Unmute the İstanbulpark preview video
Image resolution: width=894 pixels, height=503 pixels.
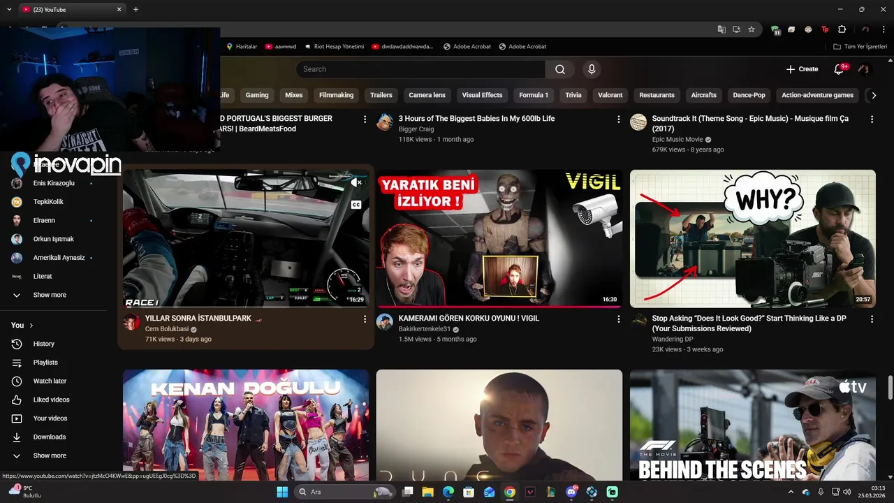coord(356,183)
